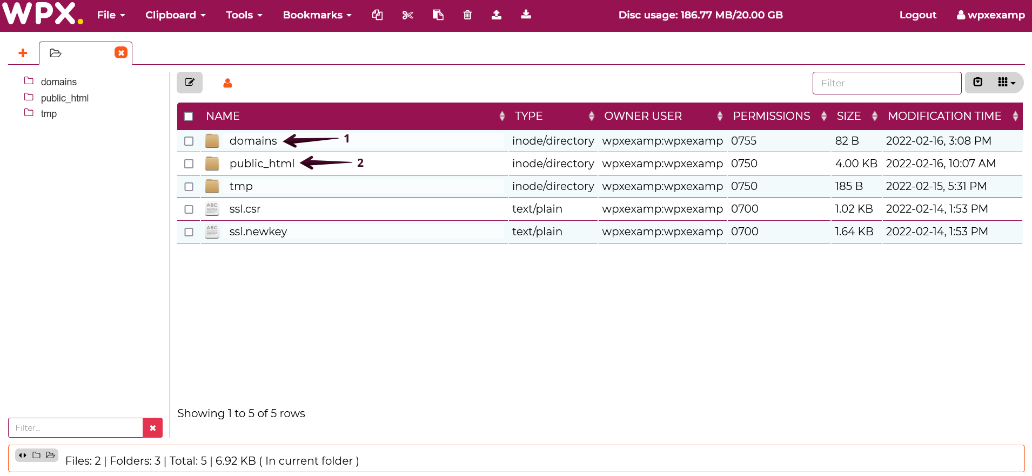Click the copy icon in top toolbar
This screenshot has height=476, width=1032.
pos(377,15)
